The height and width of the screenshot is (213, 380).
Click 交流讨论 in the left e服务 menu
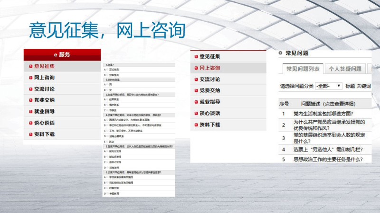pos(44,89)
